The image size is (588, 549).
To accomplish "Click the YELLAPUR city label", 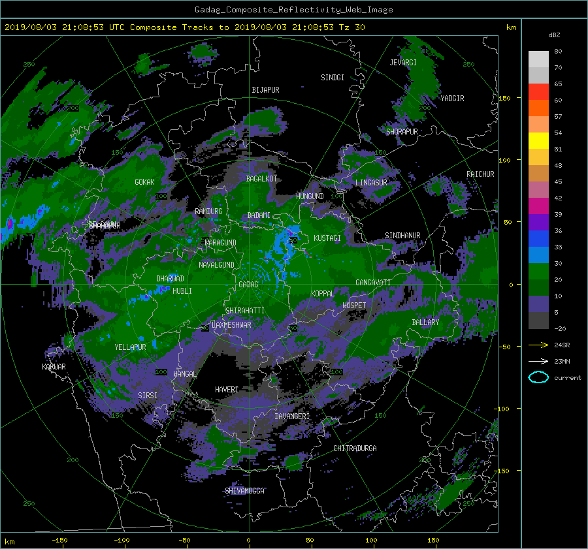I will point(130,347).
